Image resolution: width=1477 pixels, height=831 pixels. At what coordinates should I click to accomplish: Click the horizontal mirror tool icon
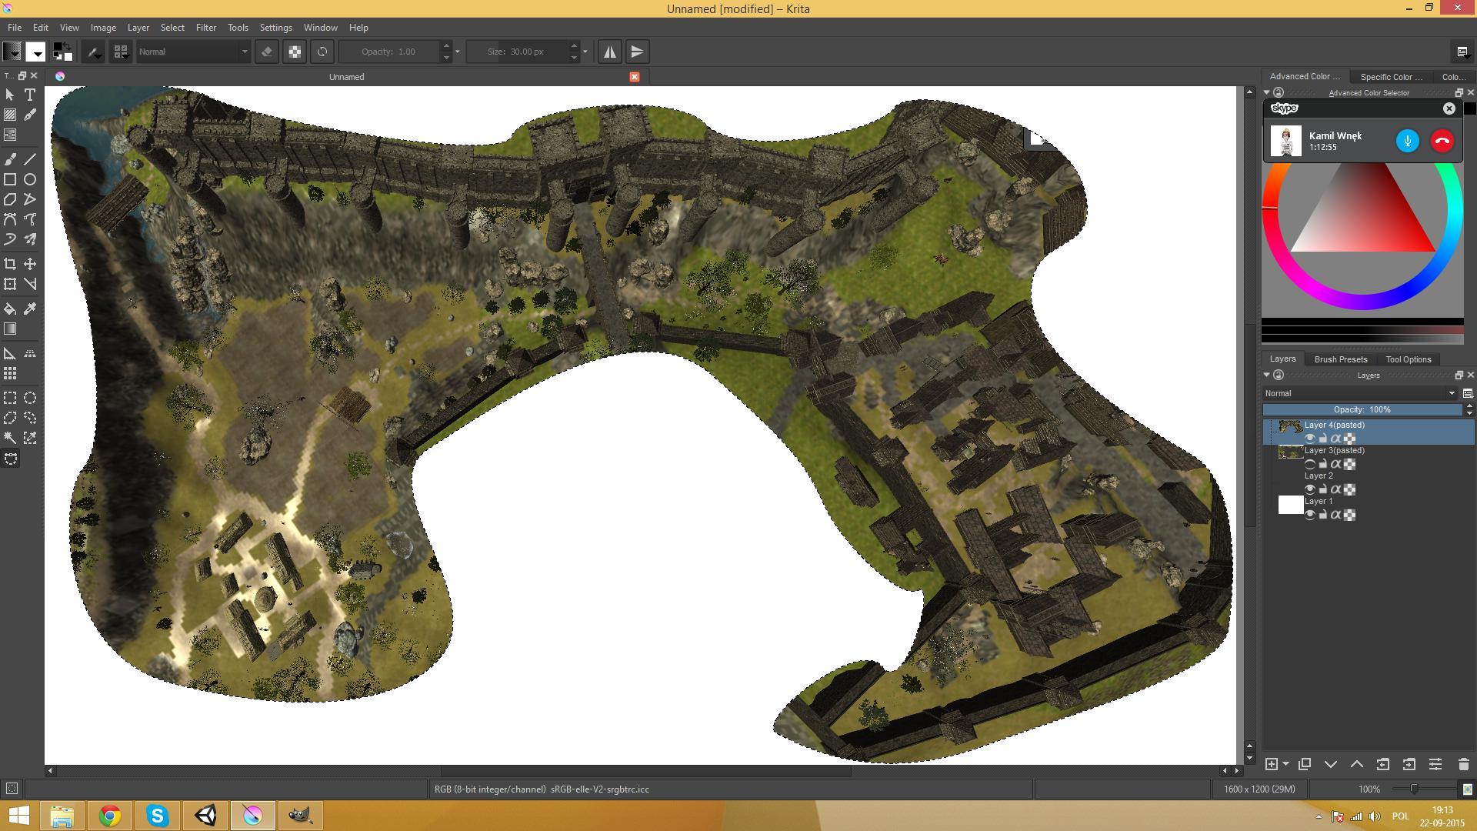[609, 52]
